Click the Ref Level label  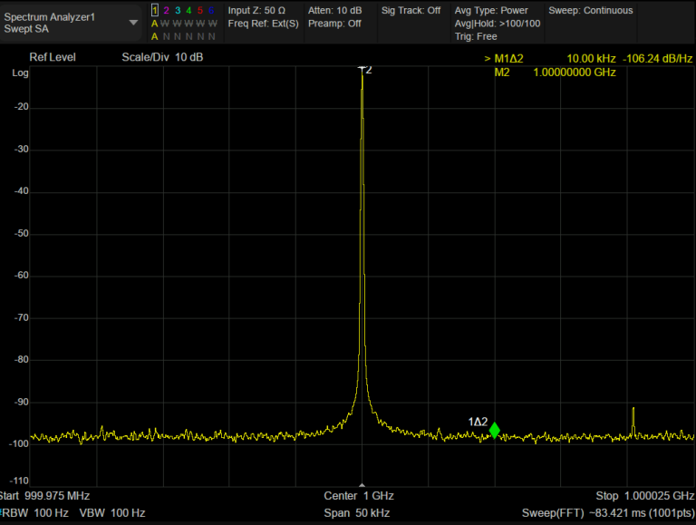coord(53,57)
